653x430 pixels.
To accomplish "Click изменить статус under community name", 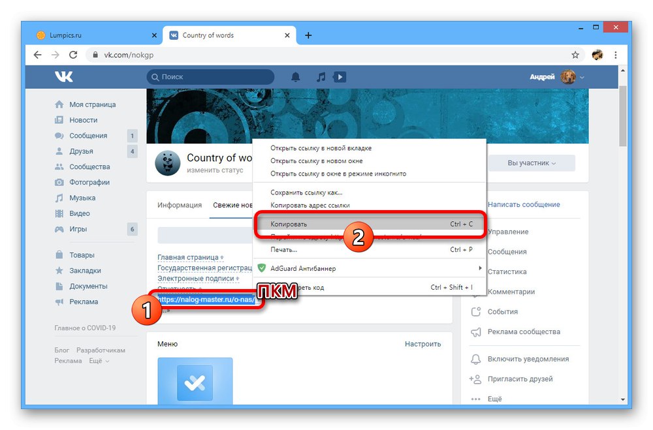I will pos(215,170).
